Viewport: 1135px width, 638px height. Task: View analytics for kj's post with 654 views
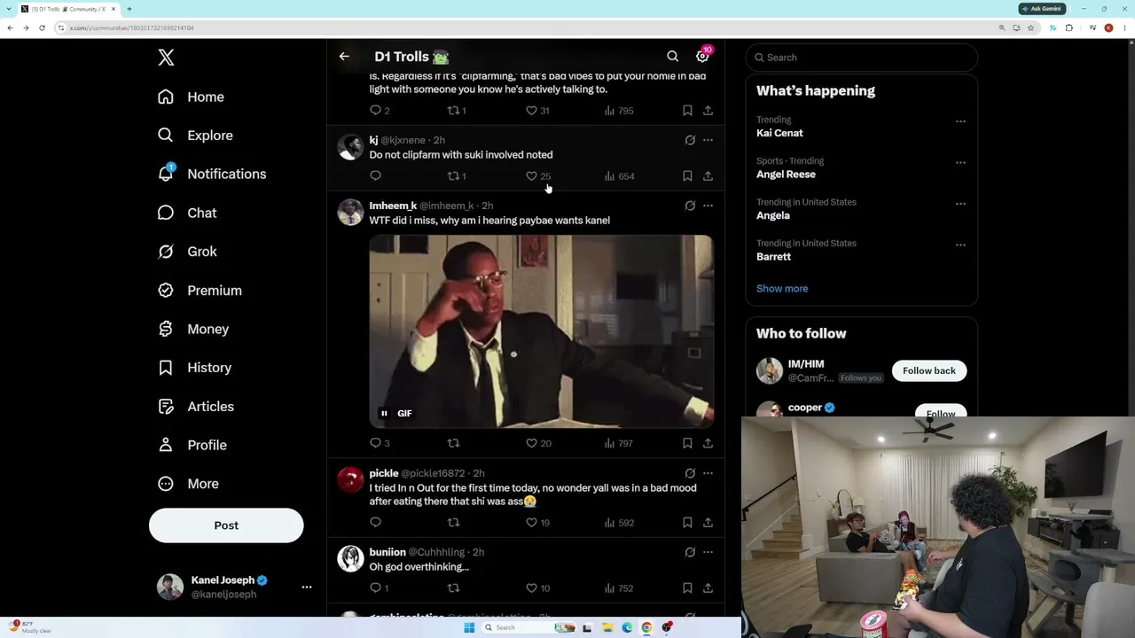coord(619,176)
